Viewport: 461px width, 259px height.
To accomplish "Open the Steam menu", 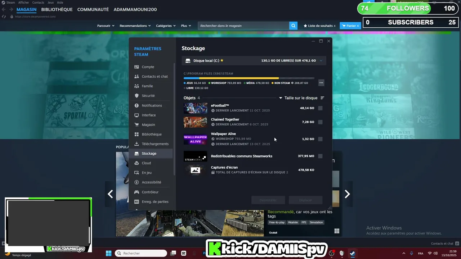I will [10, 3].
